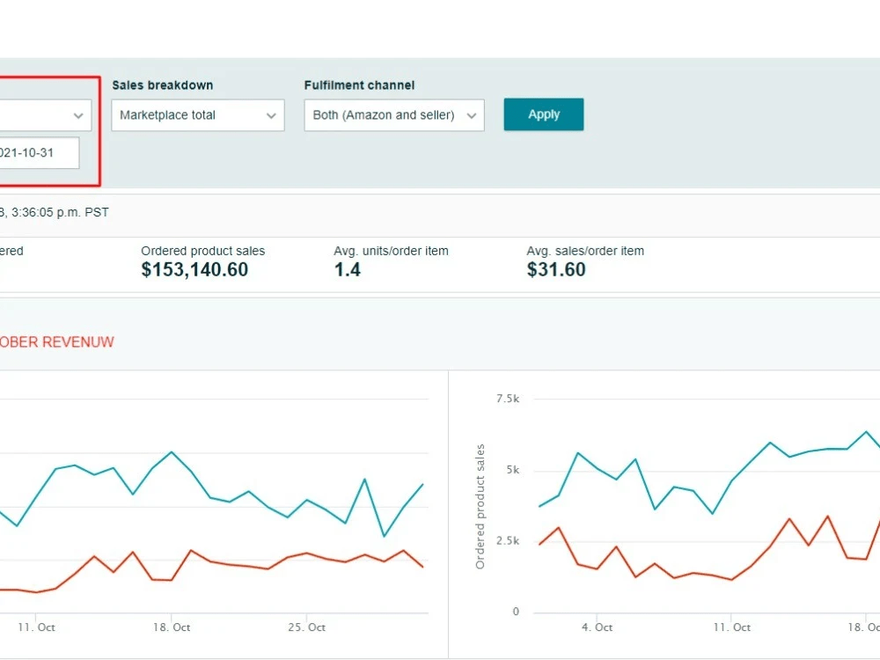Image resolution: width=880 pixels, height=660 pixels.
Task: Click the 5k axis label on right chart
Action: tap(513, 470)
